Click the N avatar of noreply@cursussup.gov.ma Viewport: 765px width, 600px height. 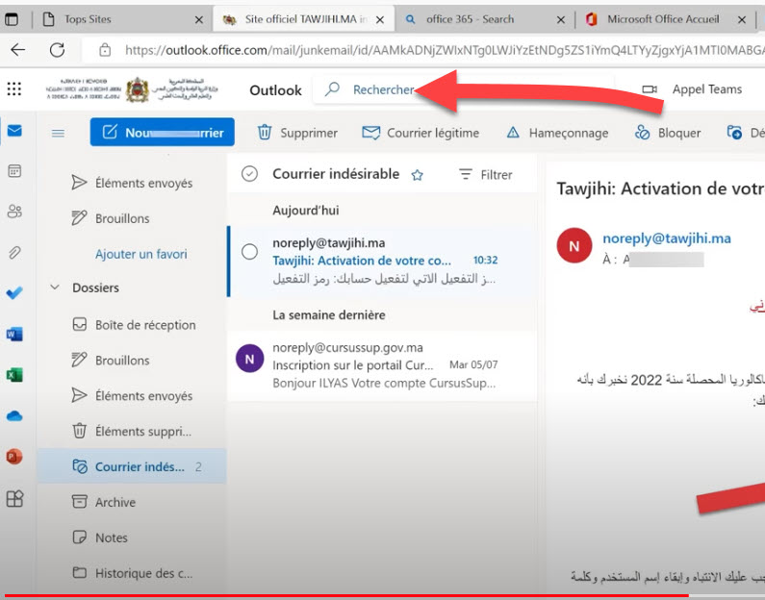pos(250,359)
